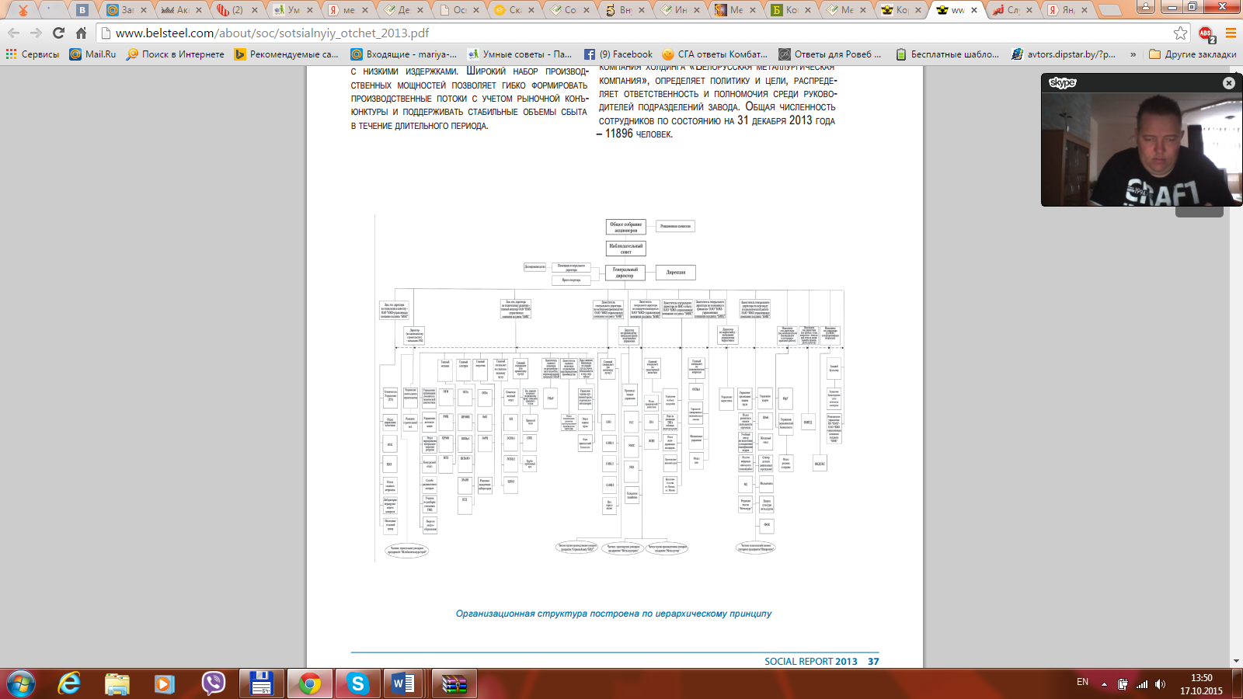Open the СГА ответы Комбат bookmark
1243x699 pixels.
[x=714, y=54]
